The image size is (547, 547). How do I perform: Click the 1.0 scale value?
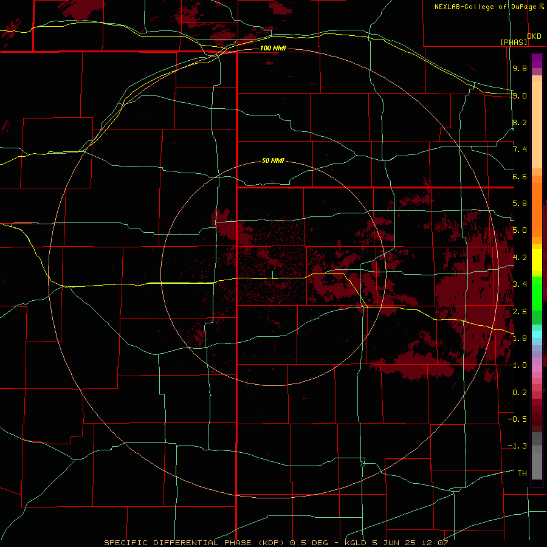520,365
